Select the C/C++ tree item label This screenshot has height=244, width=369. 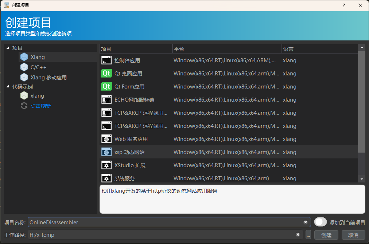(38, 67)
